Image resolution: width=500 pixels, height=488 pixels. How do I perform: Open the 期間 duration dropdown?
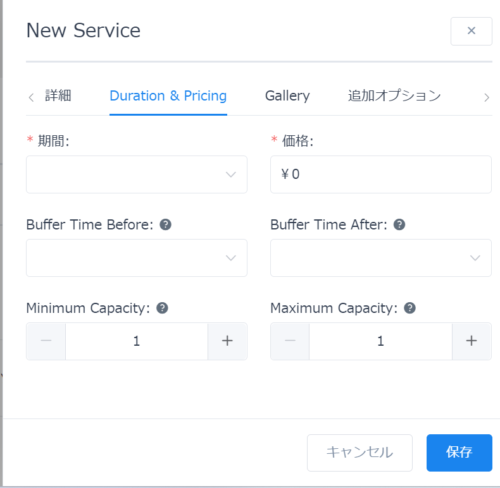(137, 174)
